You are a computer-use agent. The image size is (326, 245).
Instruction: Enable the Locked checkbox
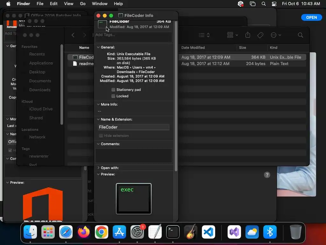pos(113,96)
